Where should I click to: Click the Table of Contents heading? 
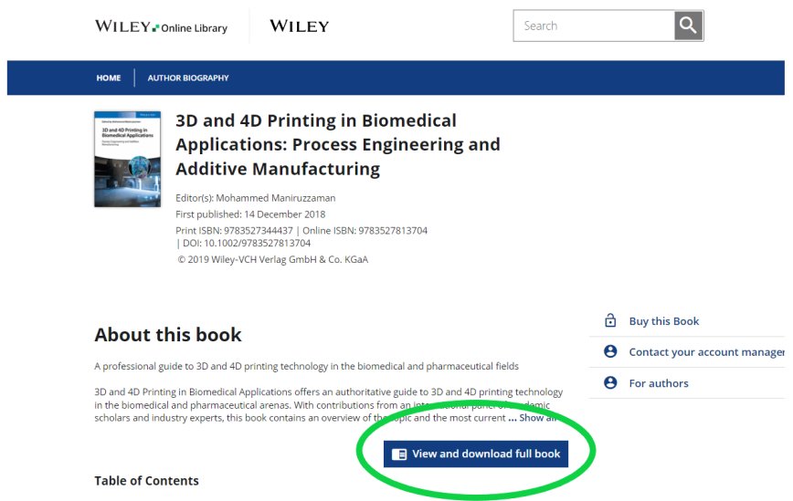click(146, 481)
